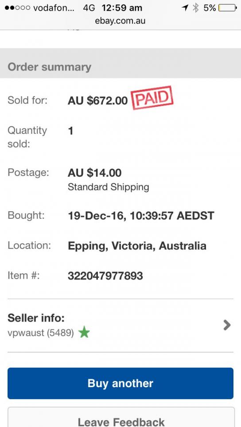Tap the location services arrow icon
This screenshot has width=241, height=427.
pyautogui.click(x=185, y=8)
